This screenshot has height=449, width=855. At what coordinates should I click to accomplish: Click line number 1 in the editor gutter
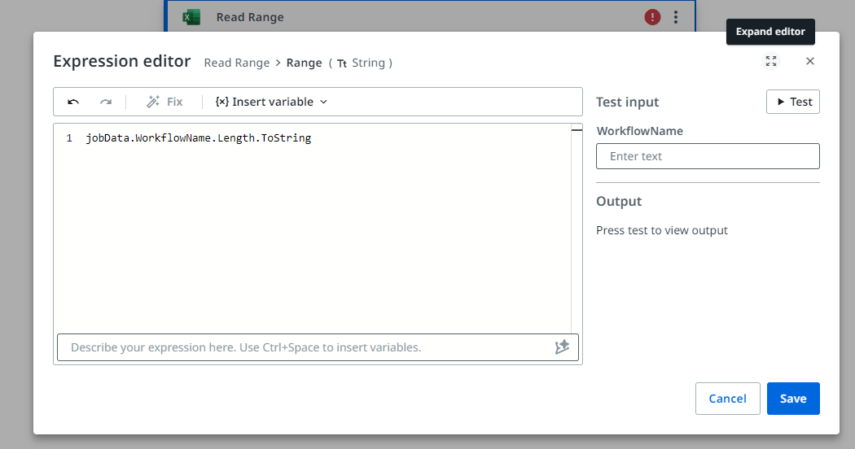click(x=69, y=137)
